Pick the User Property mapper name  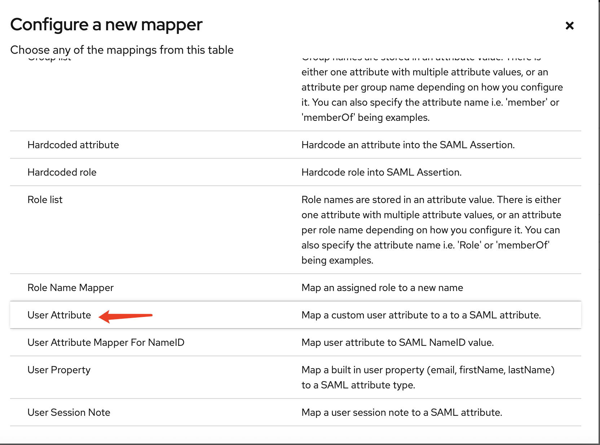tap(59, 370)
